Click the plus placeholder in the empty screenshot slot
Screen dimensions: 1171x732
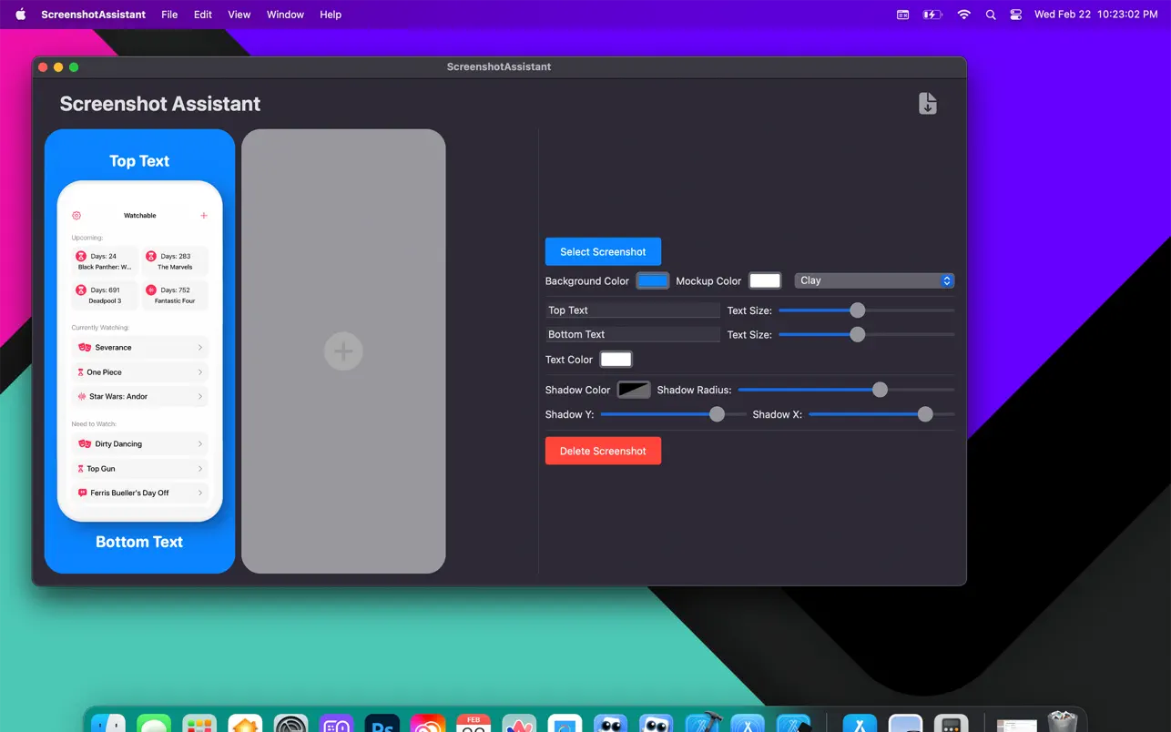[x=343, y=351]
